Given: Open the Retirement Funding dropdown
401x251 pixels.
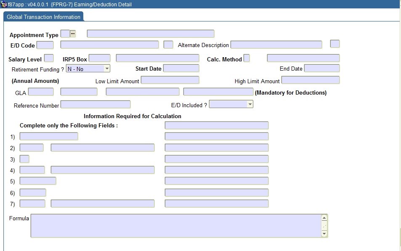Looking at the screenshot, I should [x=107, y=69].
